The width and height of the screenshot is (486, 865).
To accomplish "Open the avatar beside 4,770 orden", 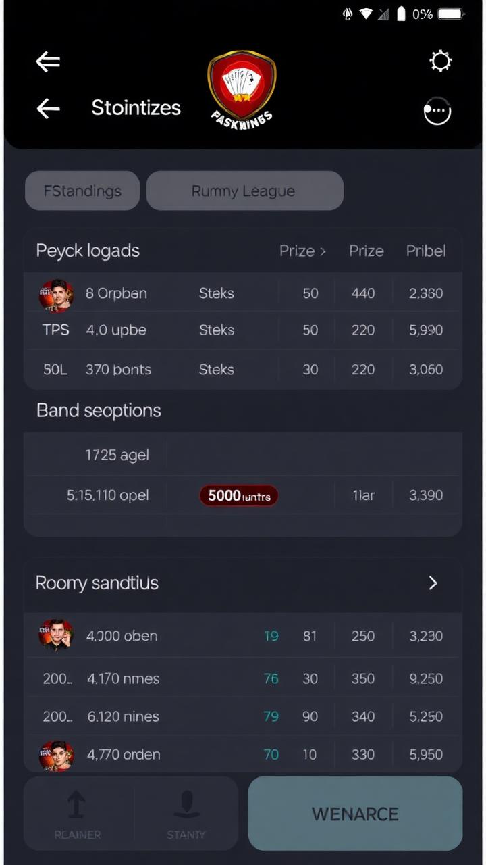I will click(57, 754).
